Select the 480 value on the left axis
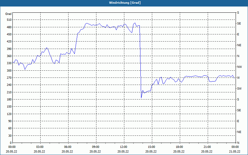Viewport: 248px width, 155px height. pos(9,27)
